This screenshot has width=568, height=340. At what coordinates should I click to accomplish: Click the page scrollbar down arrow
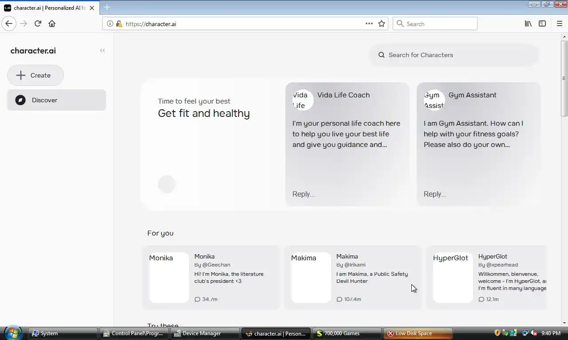pyautogui.click(x=564, y=323)
